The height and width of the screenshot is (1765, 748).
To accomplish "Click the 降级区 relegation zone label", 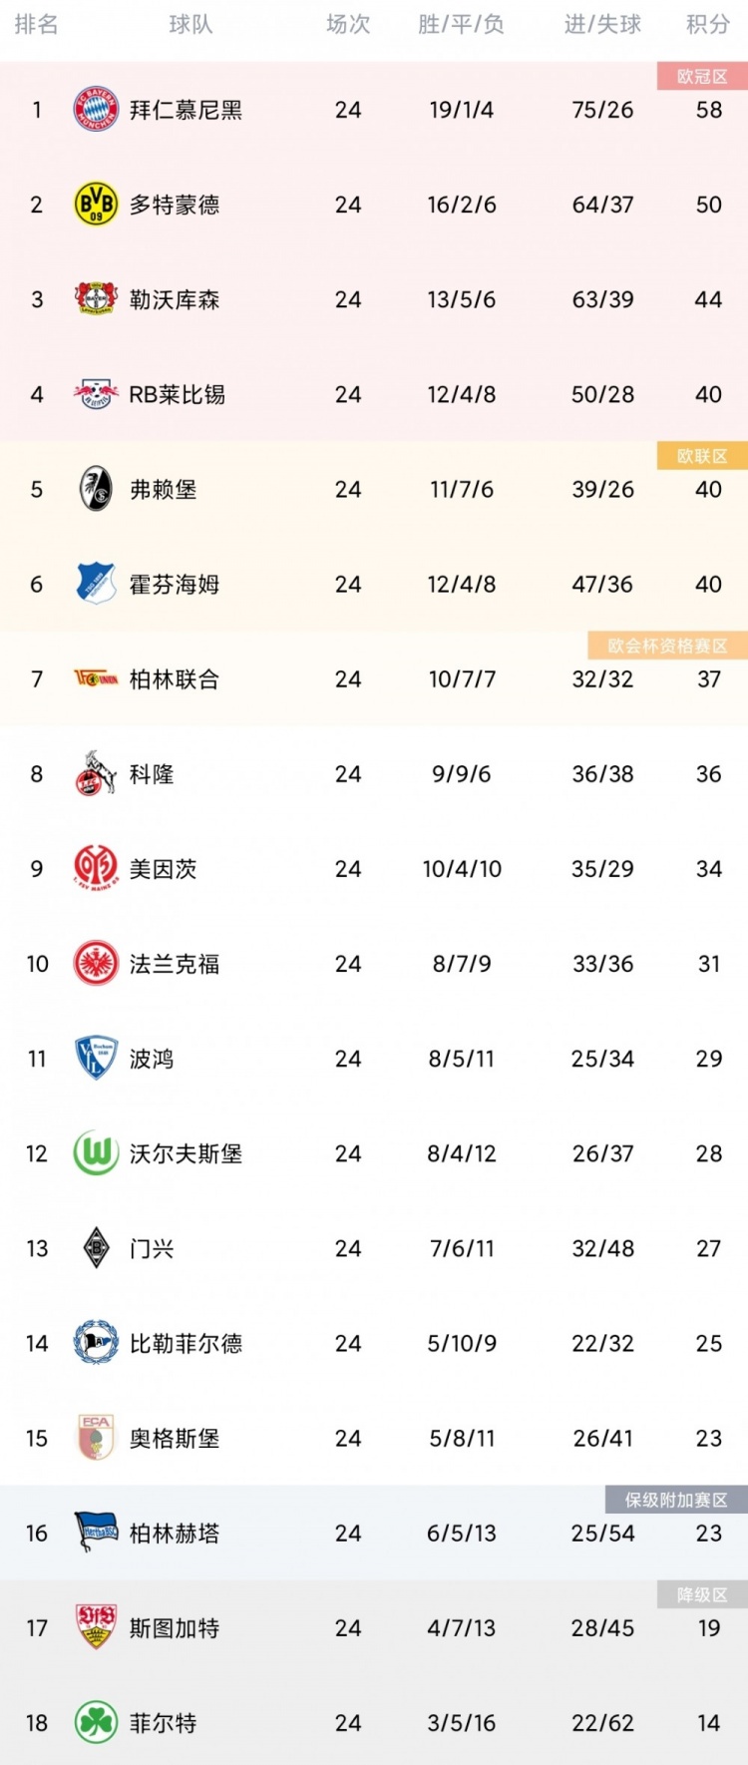I will pyautogui.click(x=702, y=1595).
